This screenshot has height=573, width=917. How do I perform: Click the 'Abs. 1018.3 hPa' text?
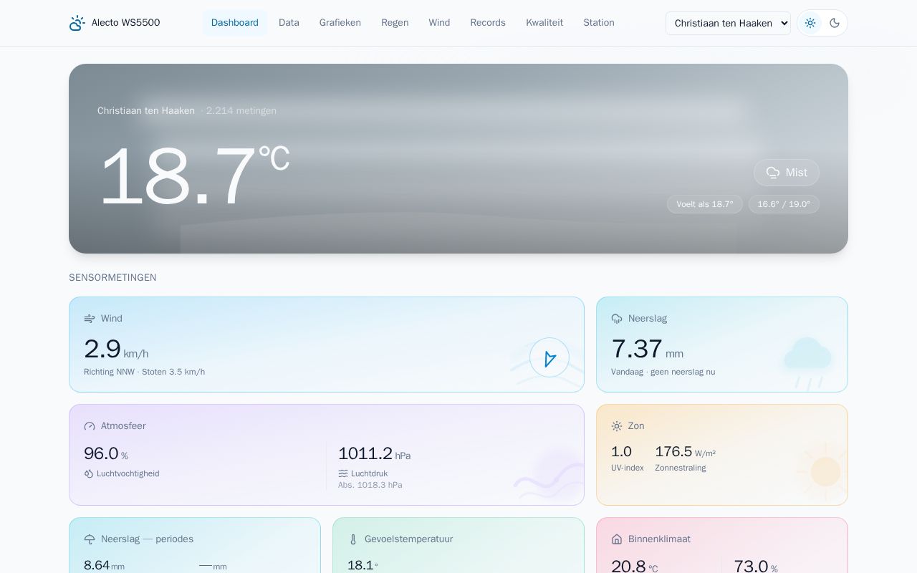370,485
